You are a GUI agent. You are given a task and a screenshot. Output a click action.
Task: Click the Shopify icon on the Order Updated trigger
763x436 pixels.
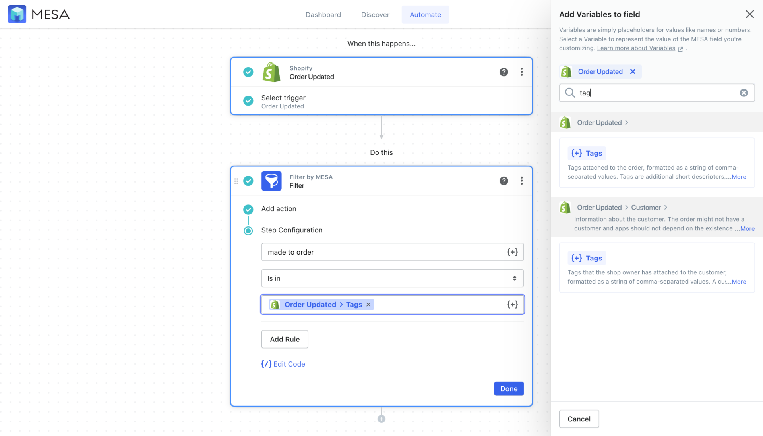271,72
